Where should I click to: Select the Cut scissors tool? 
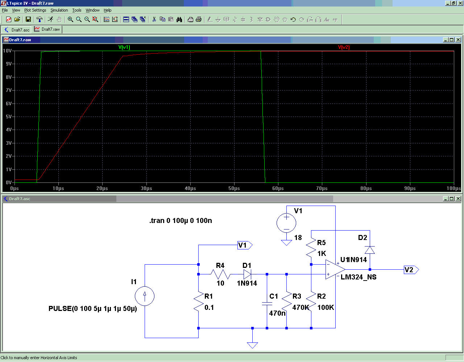[154, 20]
